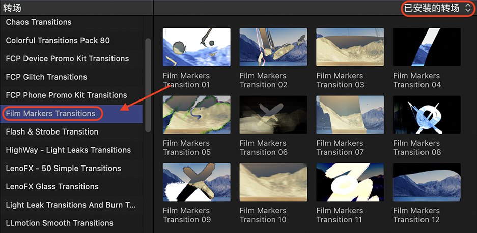
Task: Select LenoFX Glass Transitions category
Action: 71,186
